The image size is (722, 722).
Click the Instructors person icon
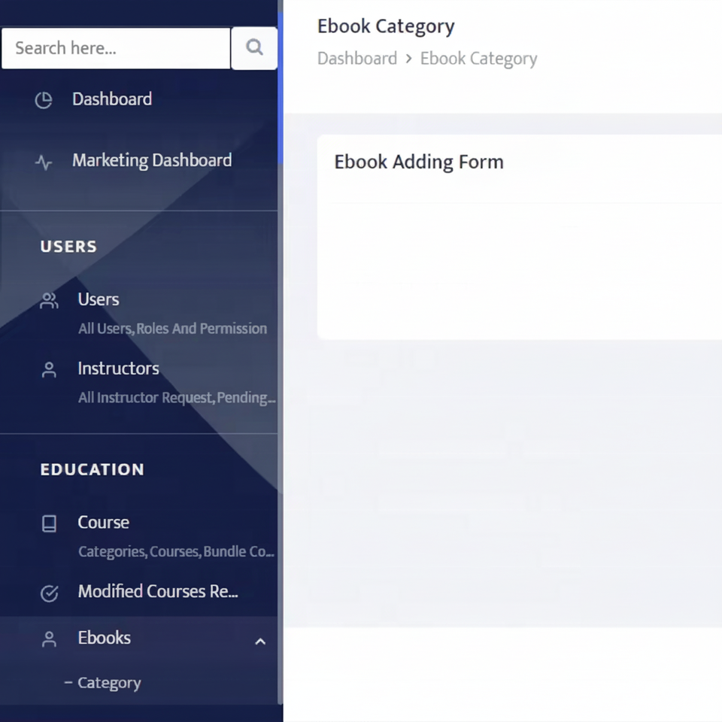click(49, 370)
